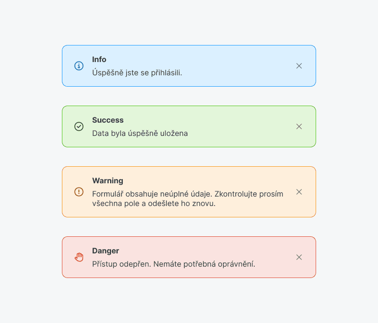Screen dimensions: 378x323
Task: Click the text "Data byla úspěšně uložena"
Action: (x=140, y=134)
